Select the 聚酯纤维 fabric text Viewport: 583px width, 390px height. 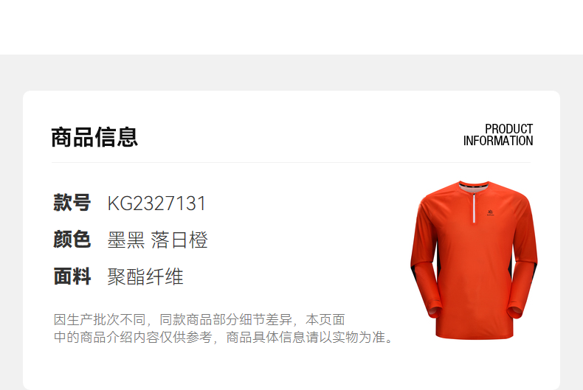tap(145, 276)
